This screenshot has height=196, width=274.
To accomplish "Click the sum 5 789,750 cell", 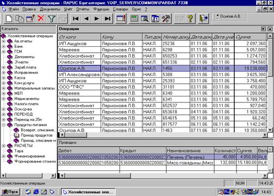I will (250, 100).
